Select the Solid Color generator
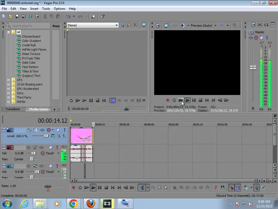 tap(29, 63)
